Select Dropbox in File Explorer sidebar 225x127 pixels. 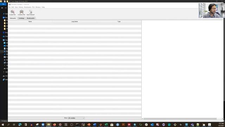click(x=6, y=33)
